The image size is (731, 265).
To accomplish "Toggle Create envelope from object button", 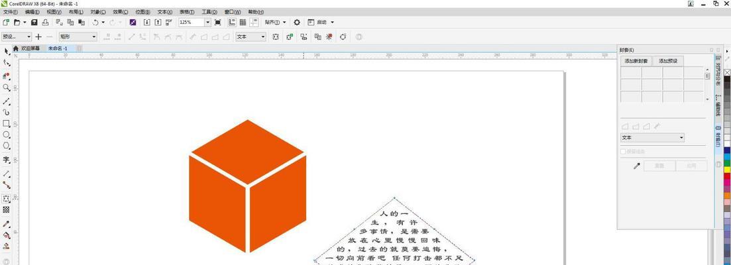I will (304, 36).
